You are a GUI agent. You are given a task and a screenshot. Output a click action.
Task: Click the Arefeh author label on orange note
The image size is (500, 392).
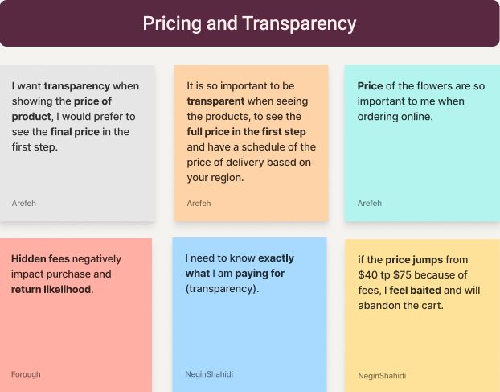point(199,203)
